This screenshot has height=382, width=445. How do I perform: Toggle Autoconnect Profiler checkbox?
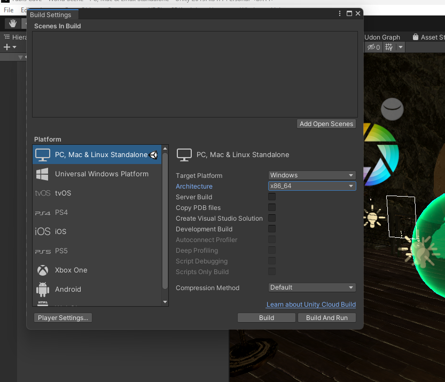tap(272, 239)
